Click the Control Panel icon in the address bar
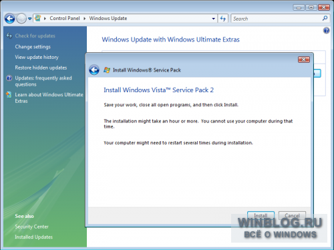This screenshot has height=250, width=334. [x=38, y=18]
